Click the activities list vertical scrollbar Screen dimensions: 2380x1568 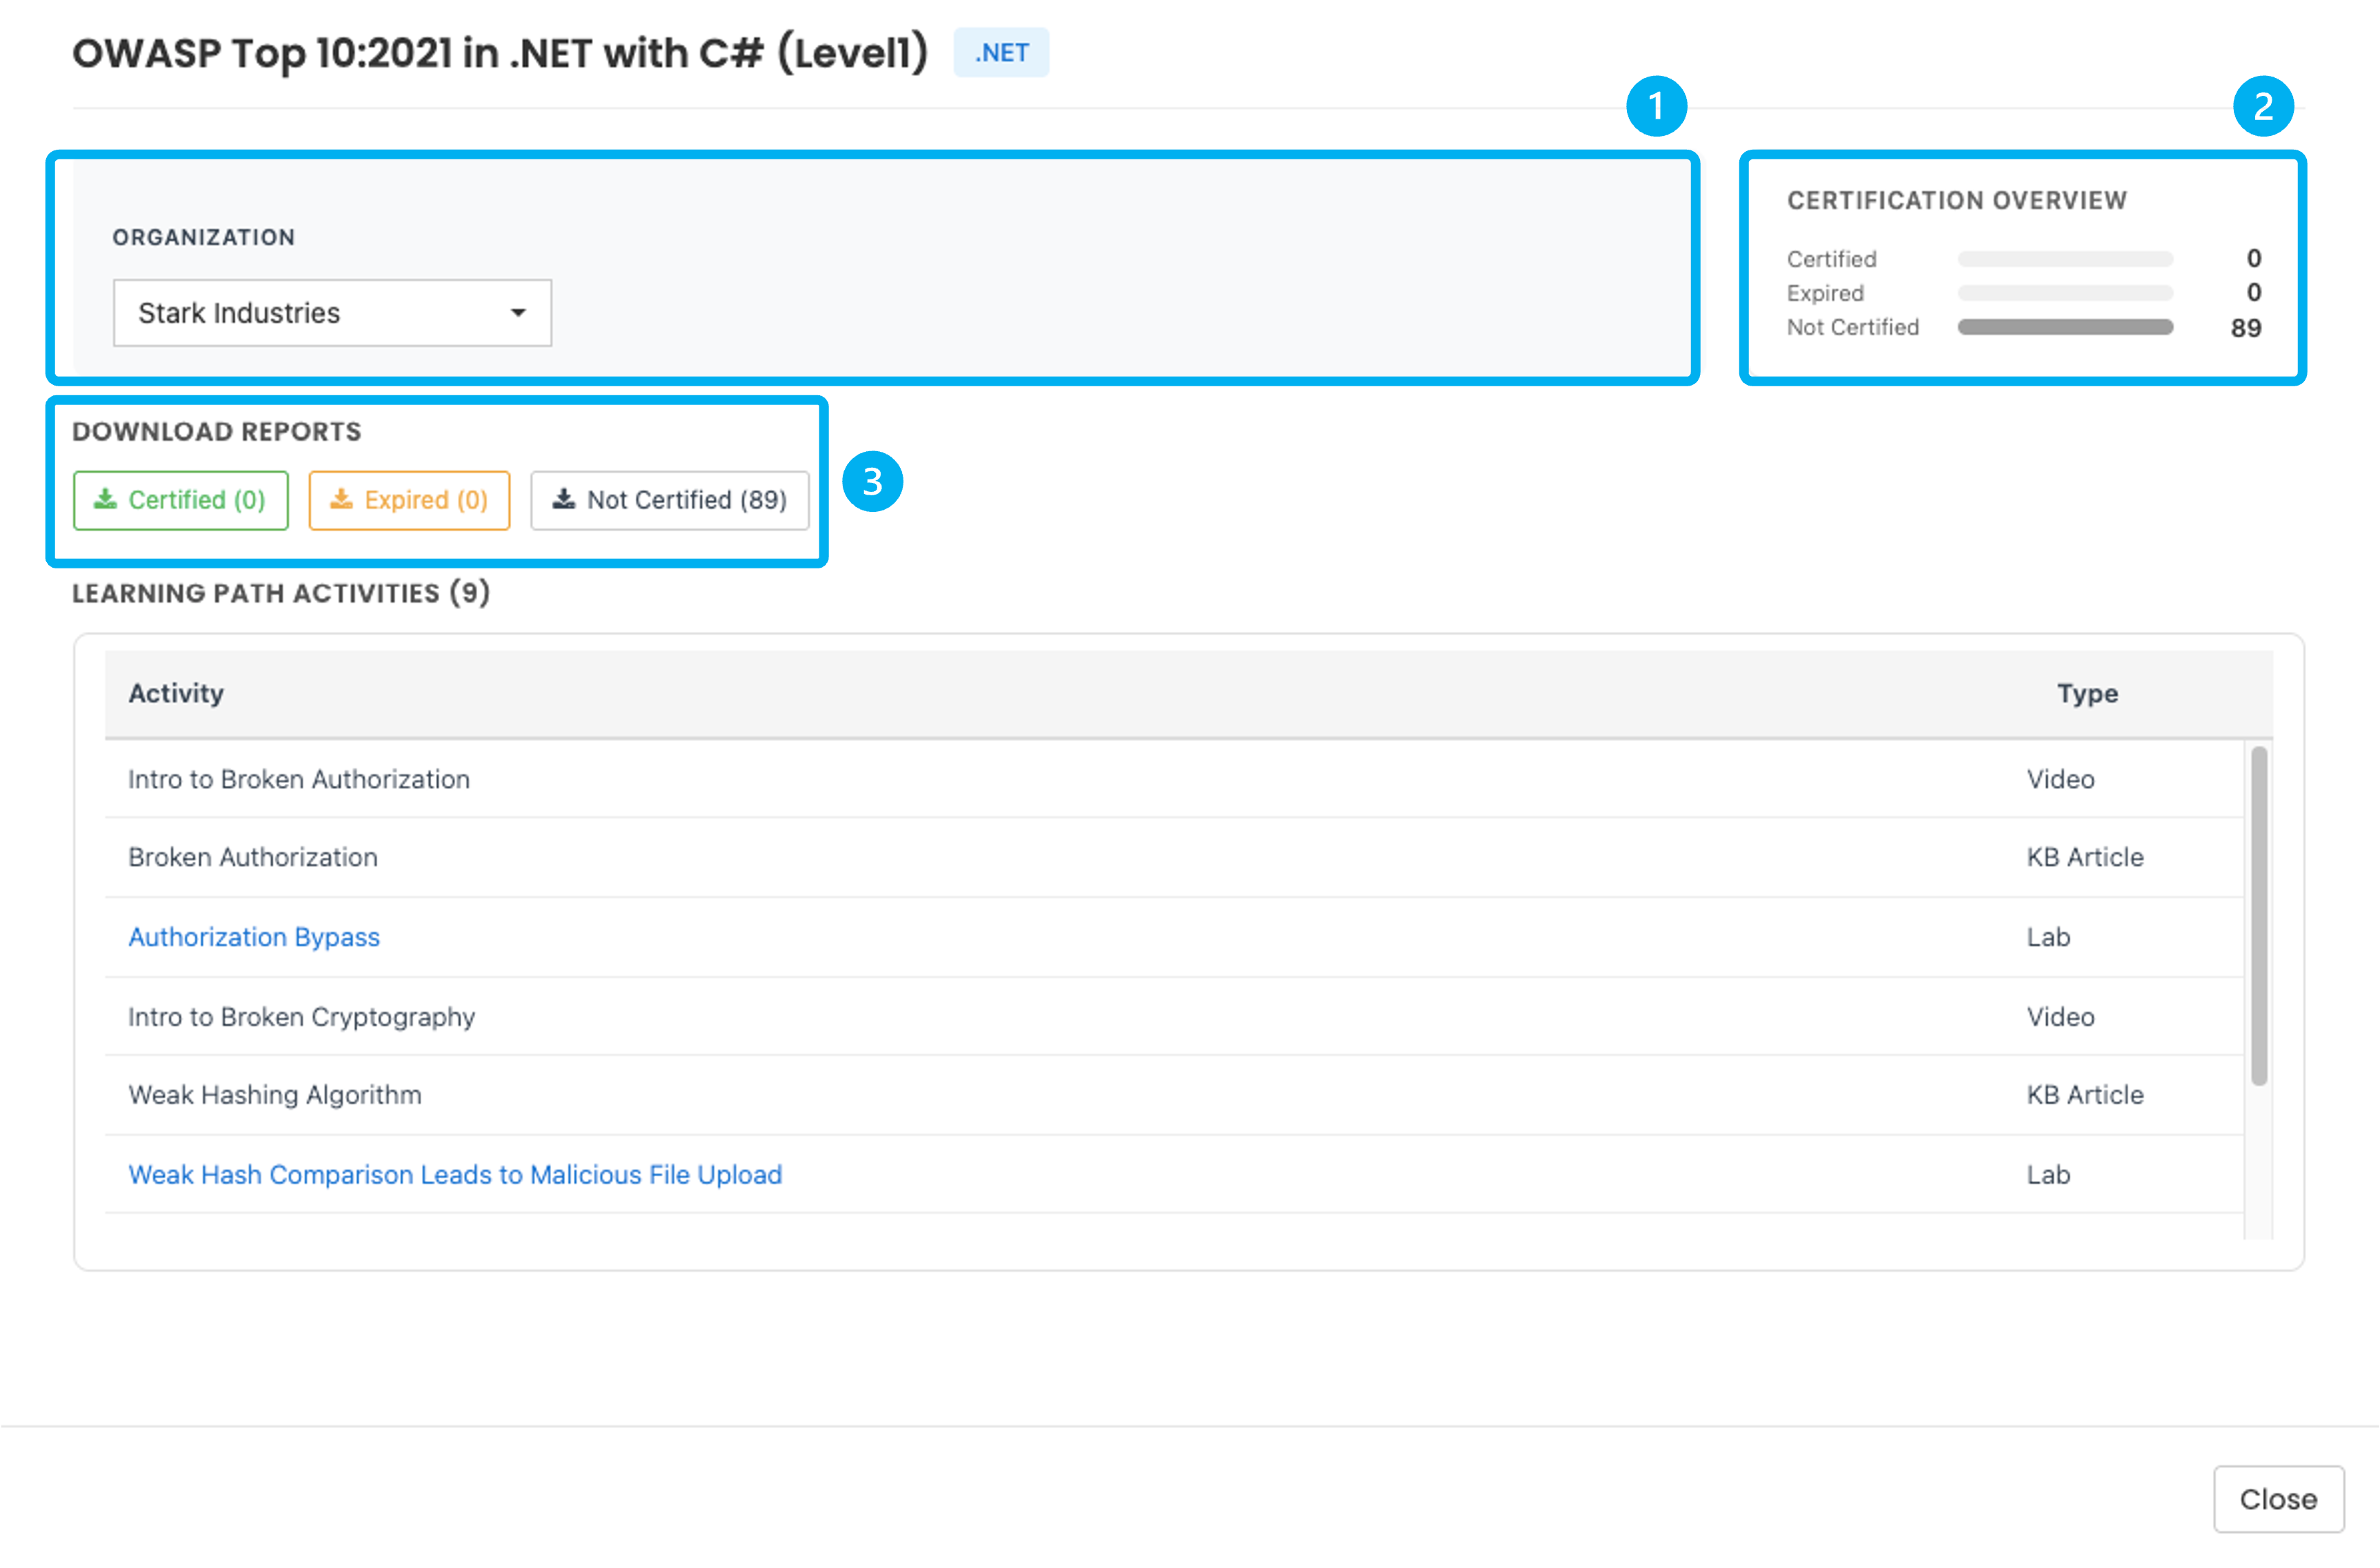tap(2259, 915)
